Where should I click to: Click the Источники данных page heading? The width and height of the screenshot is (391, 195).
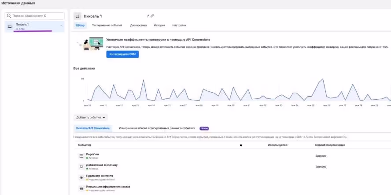pos(18,3)
